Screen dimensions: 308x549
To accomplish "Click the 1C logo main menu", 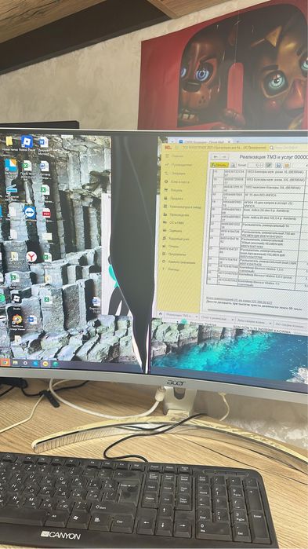I will (168, 148).
